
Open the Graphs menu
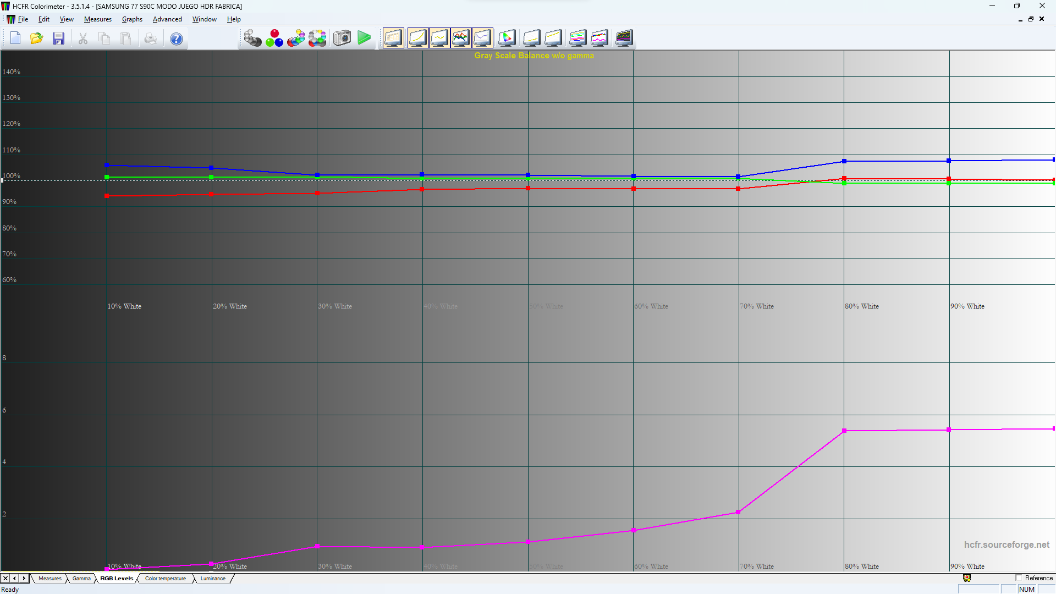click(x=132, y=19)
